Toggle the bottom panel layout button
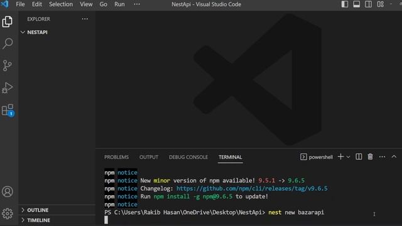 (x=356, y=4)
